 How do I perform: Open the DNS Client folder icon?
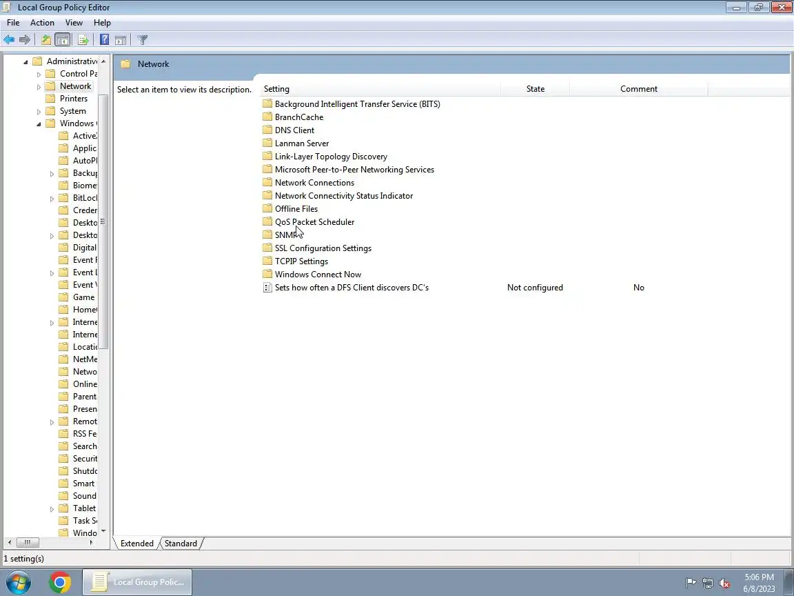coord(267,130)
